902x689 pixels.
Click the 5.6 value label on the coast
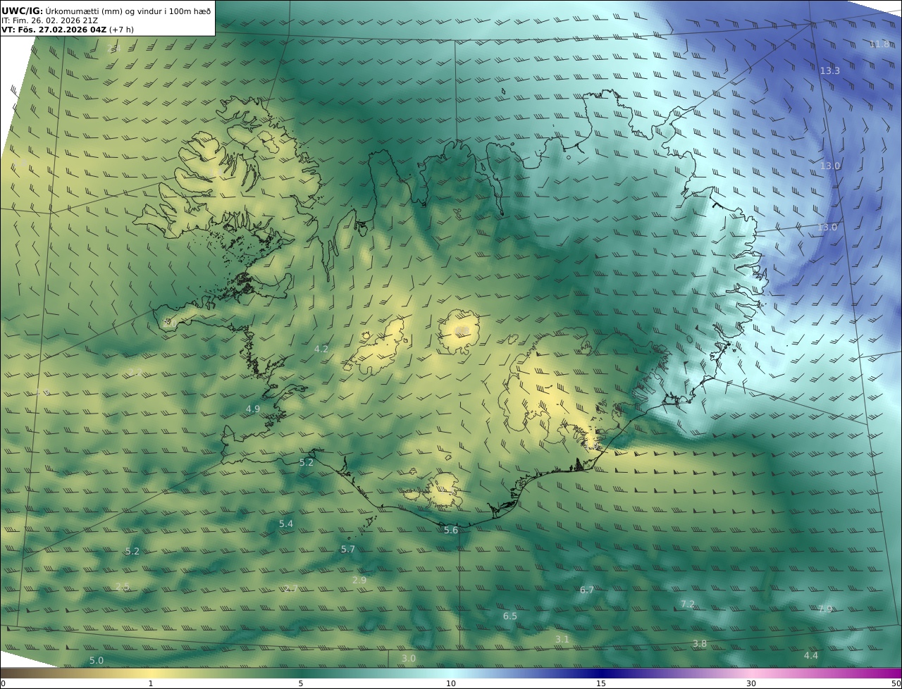click(451, 530)
